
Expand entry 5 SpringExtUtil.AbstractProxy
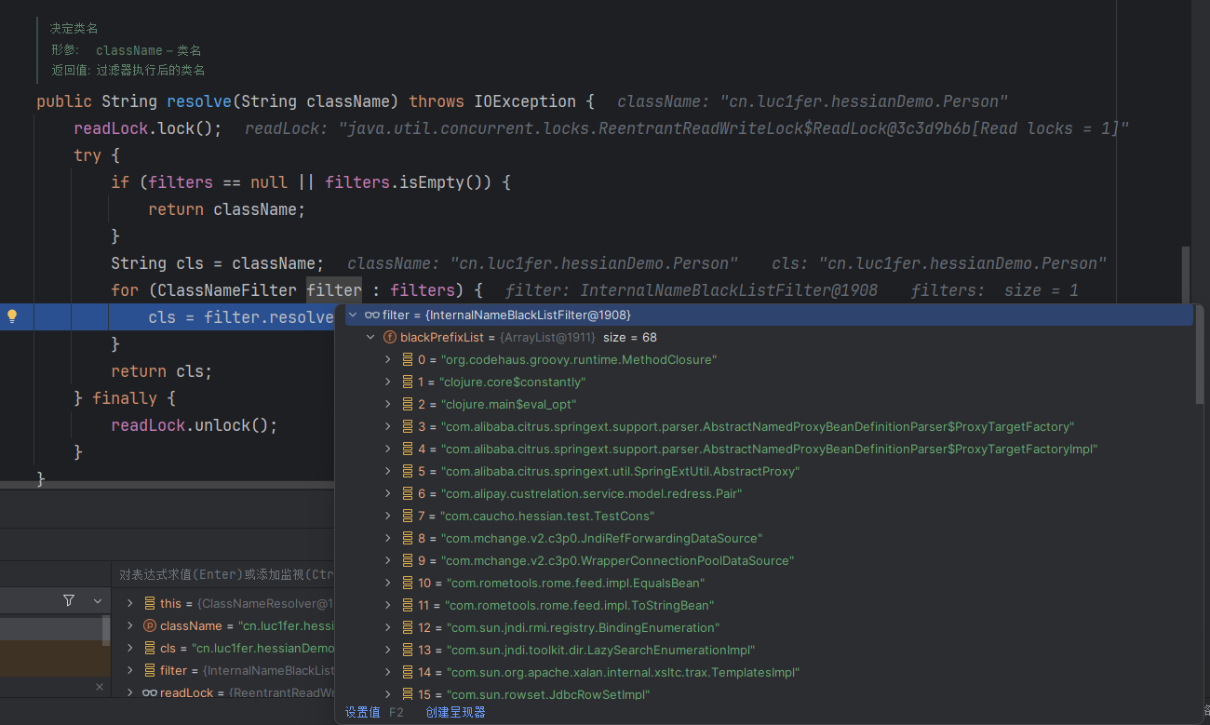389,471
